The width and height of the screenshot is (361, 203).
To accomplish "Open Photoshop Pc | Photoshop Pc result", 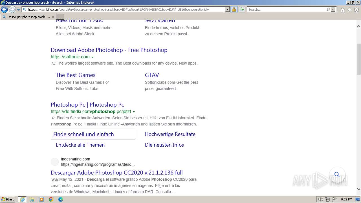I will 87,105.
